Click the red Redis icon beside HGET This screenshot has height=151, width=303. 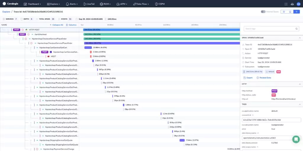pos(48,56)
